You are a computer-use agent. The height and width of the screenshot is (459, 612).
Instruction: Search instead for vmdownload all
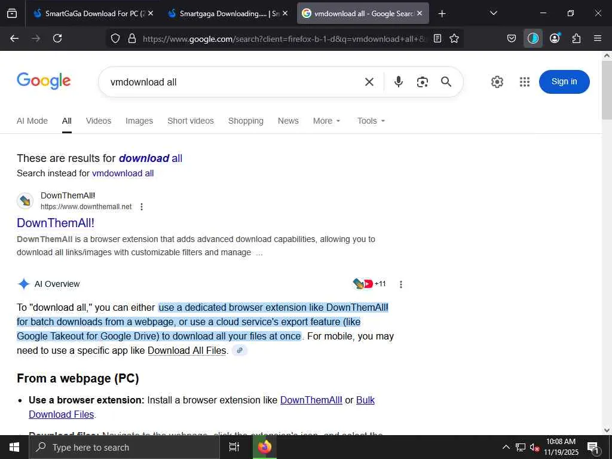click(x=123, y=173)
